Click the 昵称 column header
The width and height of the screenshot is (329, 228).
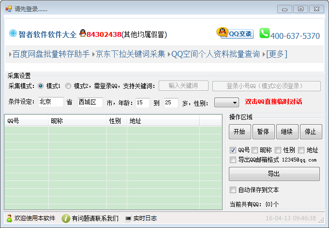(77, 121)
